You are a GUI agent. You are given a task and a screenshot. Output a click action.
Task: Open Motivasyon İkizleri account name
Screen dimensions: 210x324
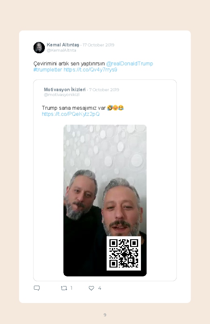point(65,90)
